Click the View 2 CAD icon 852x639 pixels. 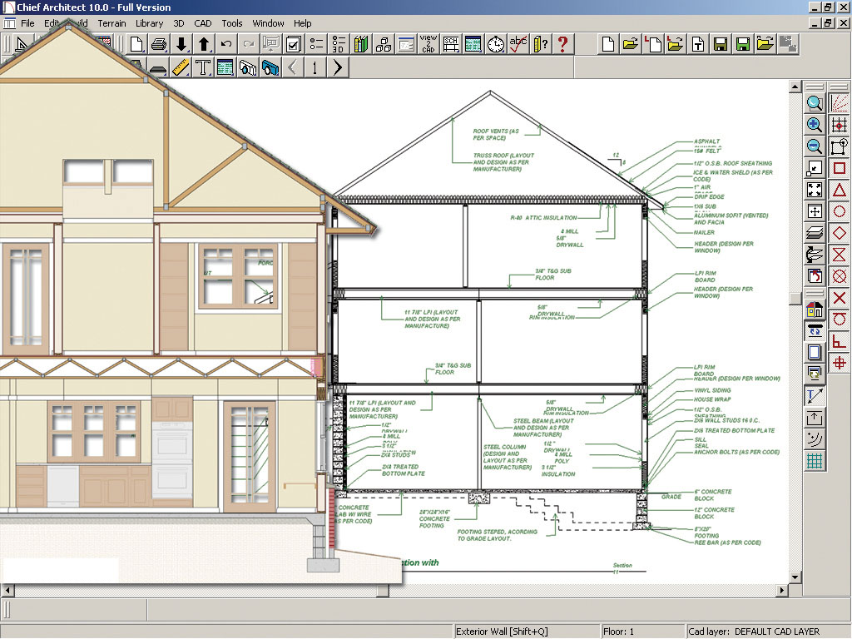[428, 45]
